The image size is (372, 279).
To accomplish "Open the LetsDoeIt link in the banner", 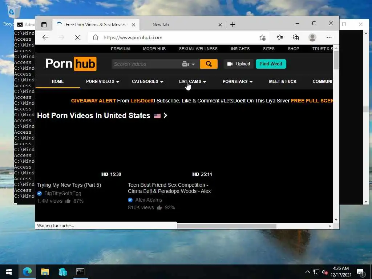I will [142, 101].
